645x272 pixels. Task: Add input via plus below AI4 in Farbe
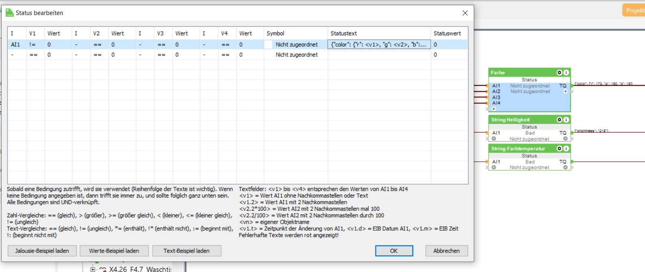coord(494,109)
